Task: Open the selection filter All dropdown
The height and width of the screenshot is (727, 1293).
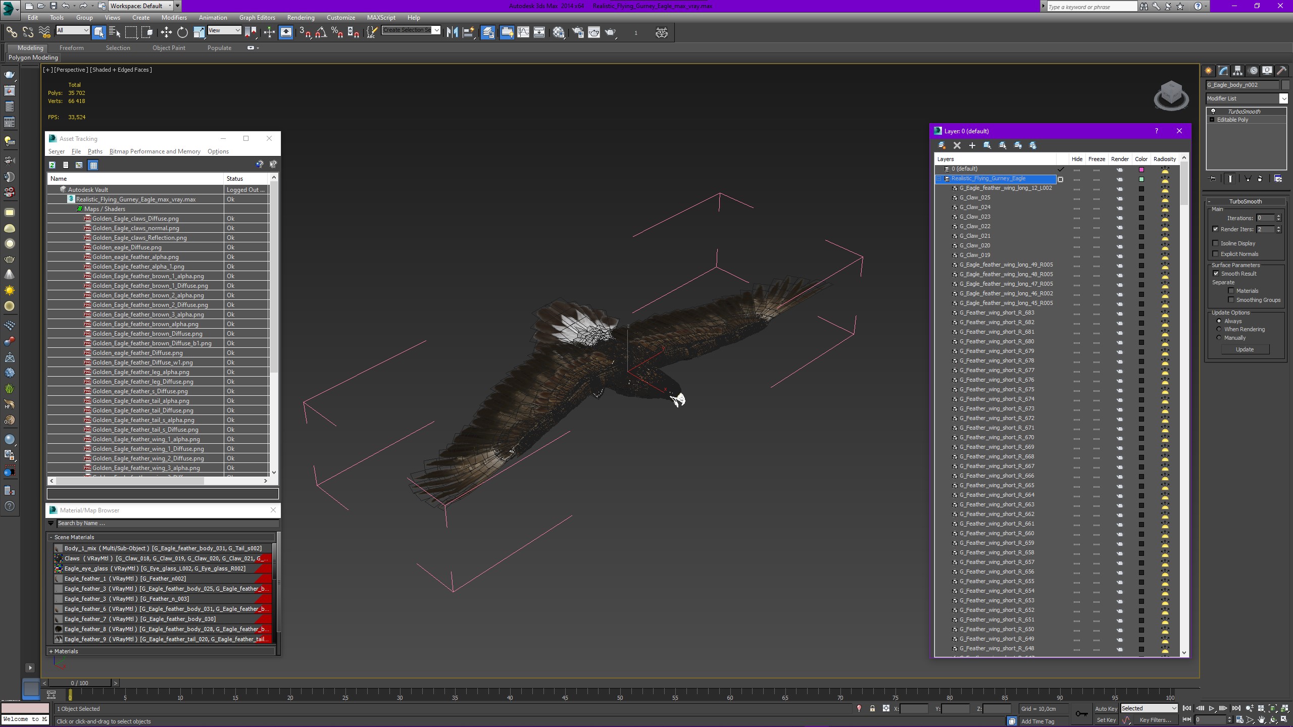Action: (x=73, y=30)
